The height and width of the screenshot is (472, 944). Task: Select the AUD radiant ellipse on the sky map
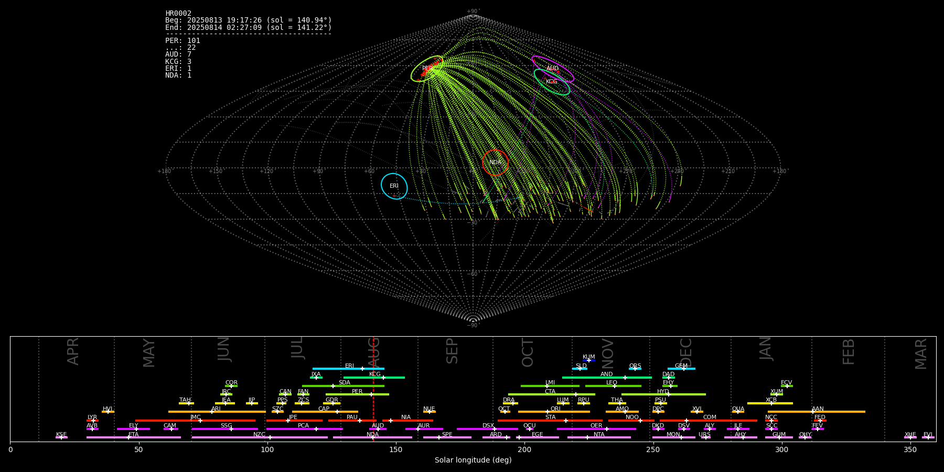tap(553, 69)
